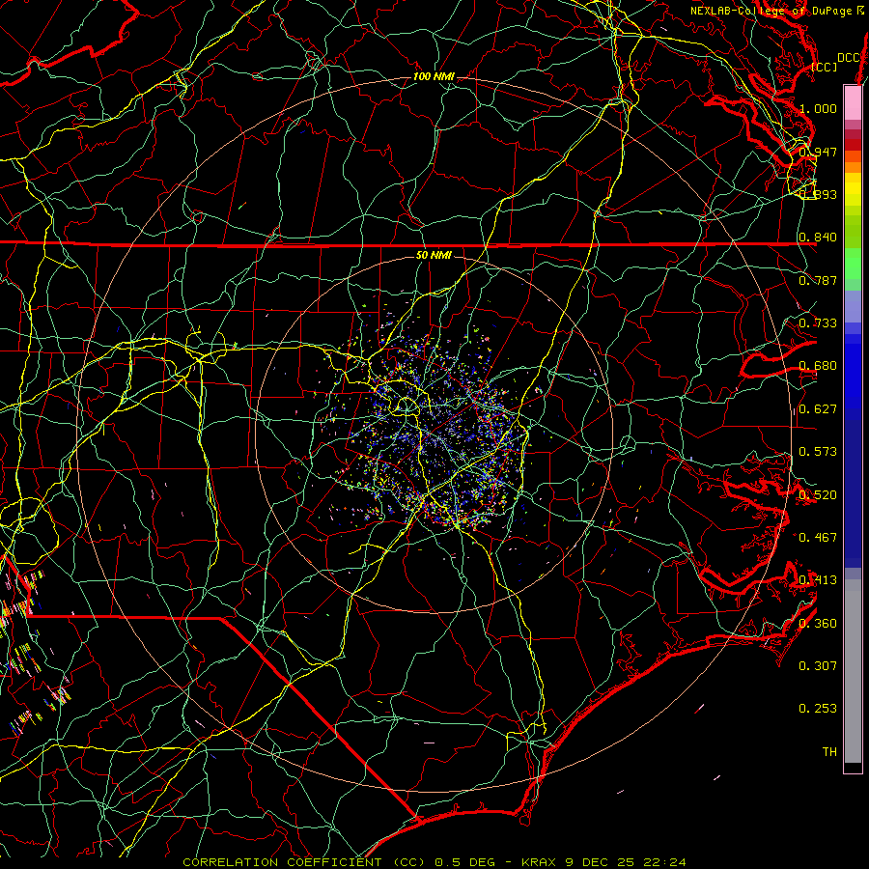Screen dimensions: 869x869
Task: Click the gray segment of the color bar
Action: coord(853,671)
